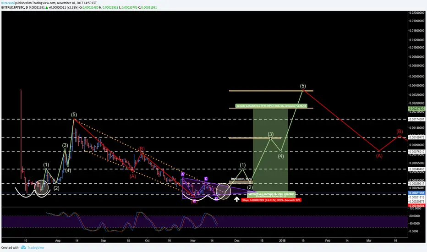Click the 0.01000000 axis value
Screen dimensions: 427x252
pos(417,47)
